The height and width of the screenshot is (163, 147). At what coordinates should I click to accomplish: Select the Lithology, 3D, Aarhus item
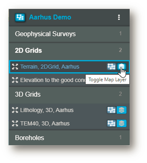[47, 110]
